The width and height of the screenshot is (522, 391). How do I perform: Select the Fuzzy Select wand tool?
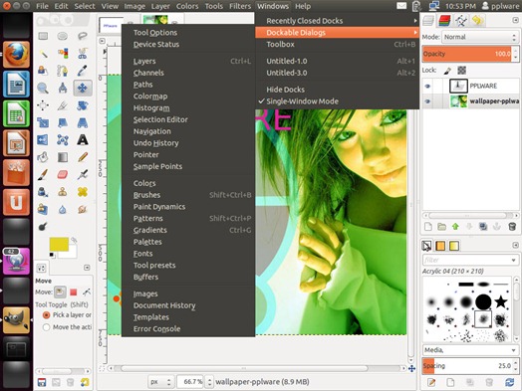43,53
